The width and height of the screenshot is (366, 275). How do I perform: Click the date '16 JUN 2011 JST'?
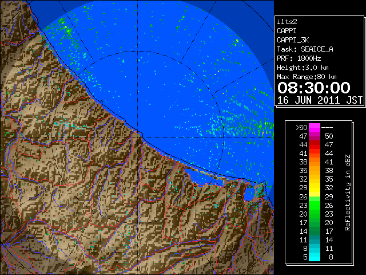[x=320, y=100]
